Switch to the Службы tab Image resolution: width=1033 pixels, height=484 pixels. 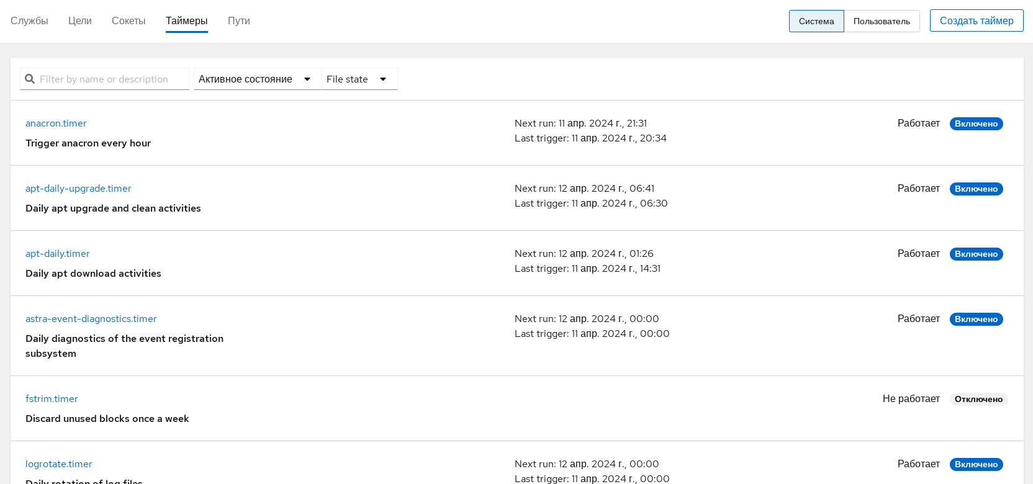[29, 20]
